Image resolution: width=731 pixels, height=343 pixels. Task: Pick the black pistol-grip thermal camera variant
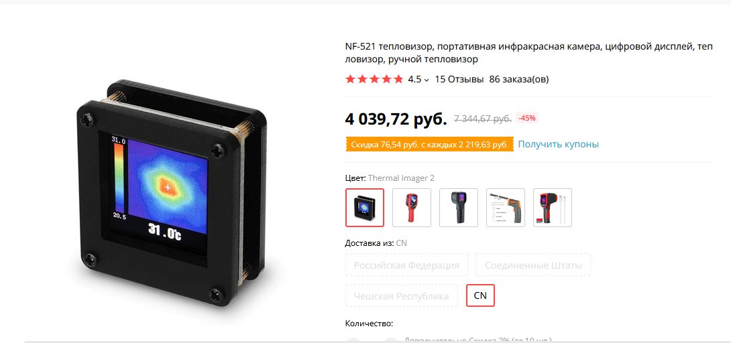459,208
